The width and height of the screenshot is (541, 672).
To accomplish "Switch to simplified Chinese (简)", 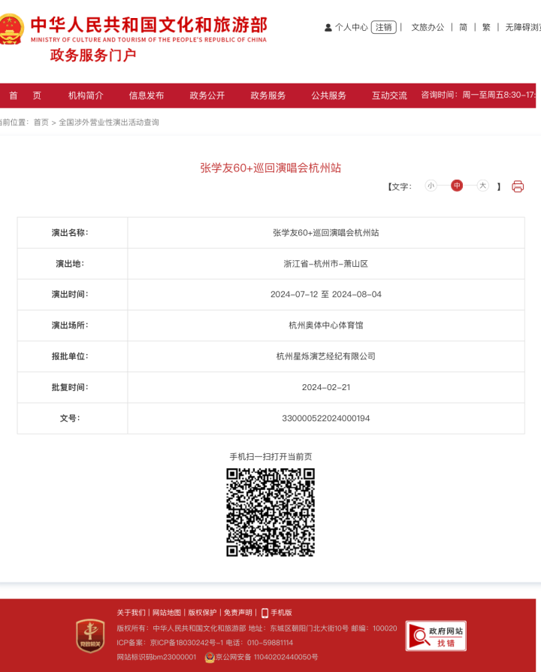I will pyautogui.click(x=463, y=27).
